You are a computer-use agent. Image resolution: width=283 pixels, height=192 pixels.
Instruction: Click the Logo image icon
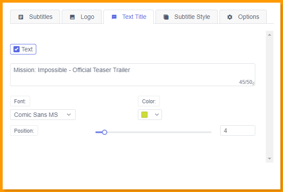tap(72, 17)
